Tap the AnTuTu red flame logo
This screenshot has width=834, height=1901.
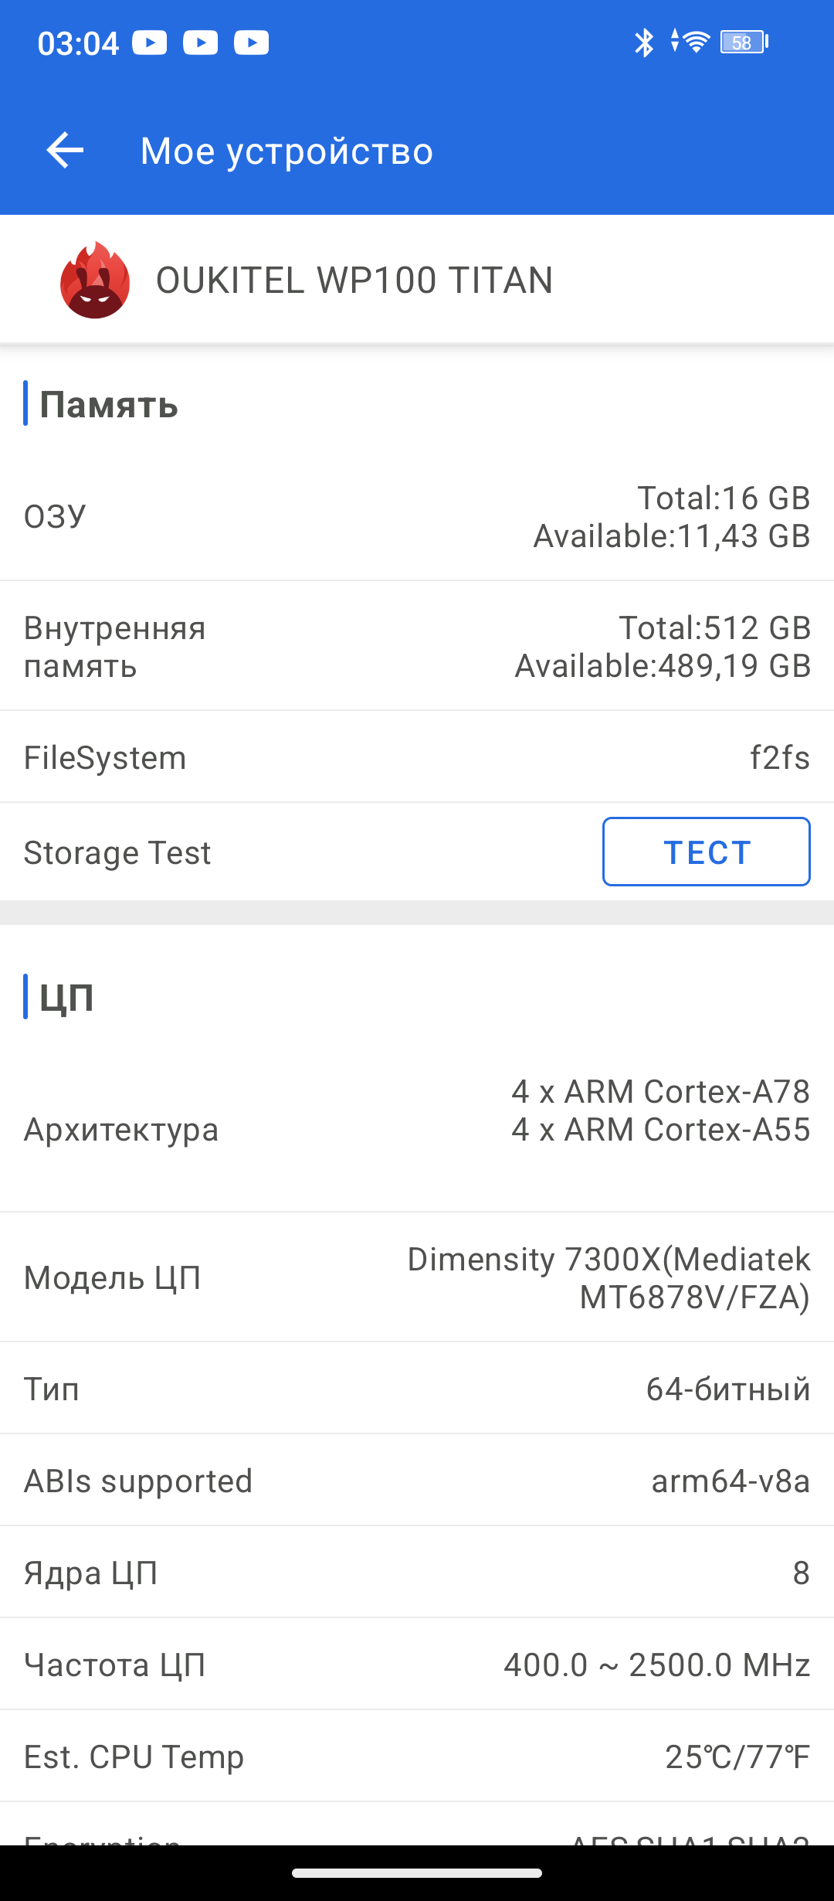click(95, 280)
